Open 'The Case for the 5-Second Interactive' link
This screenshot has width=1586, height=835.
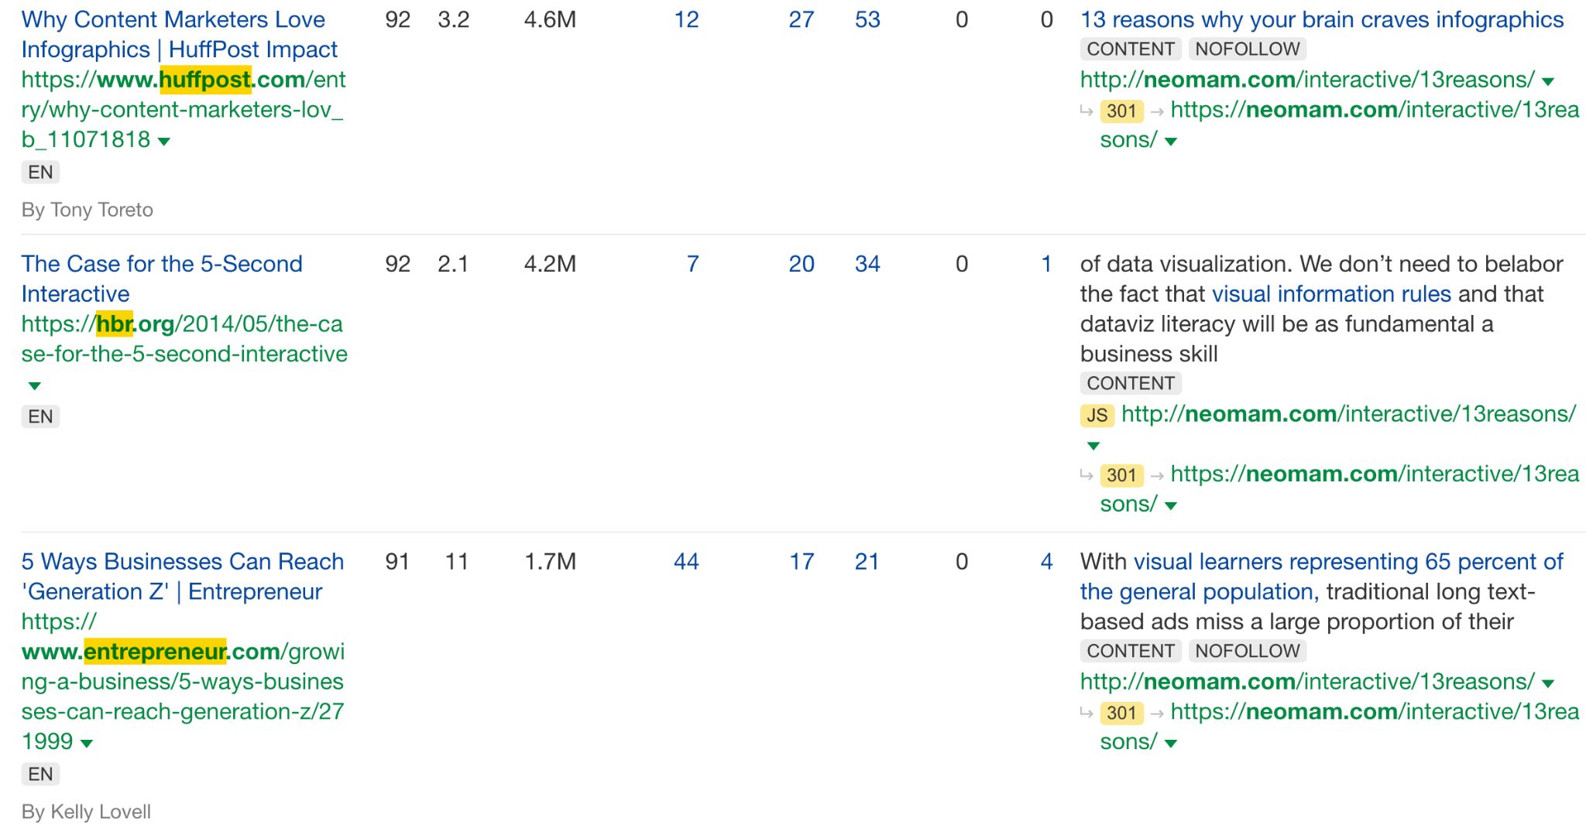(x=161, y=279)
